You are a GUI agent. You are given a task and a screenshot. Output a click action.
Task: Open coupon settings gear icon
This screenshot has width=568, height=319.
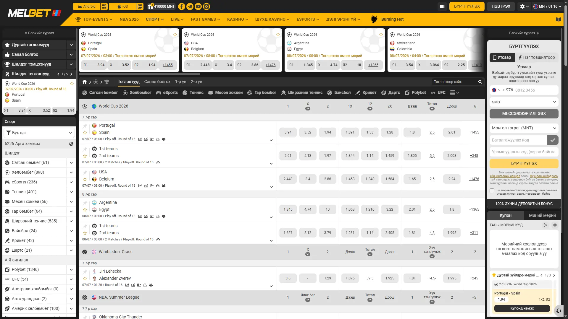pyautogui.click(x=555, y=225)
